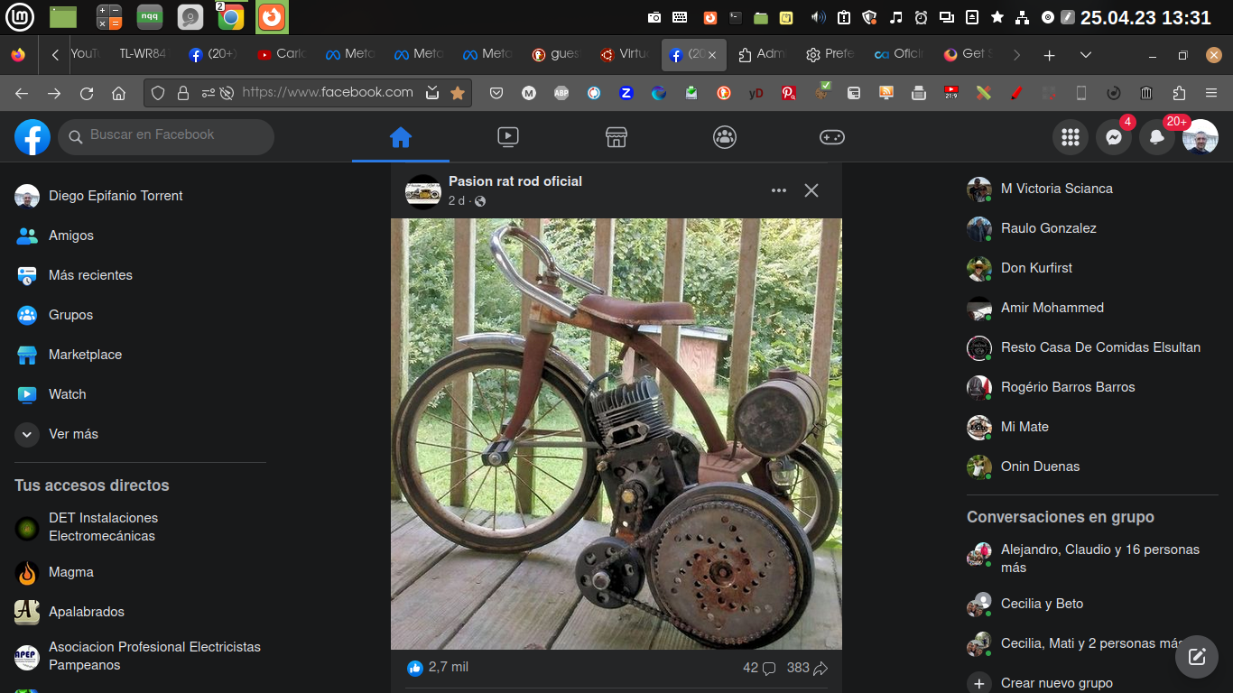Open Groups icon in top navigation

(x=724, y=137)
